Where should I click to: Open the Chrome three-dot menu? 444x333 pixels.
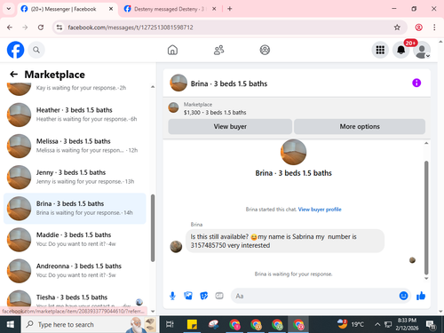point(434,28)
